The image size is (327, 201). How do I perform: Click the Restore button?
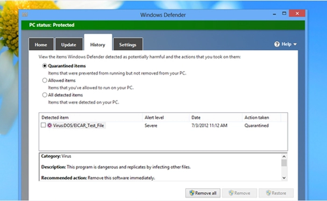[276, 193]
